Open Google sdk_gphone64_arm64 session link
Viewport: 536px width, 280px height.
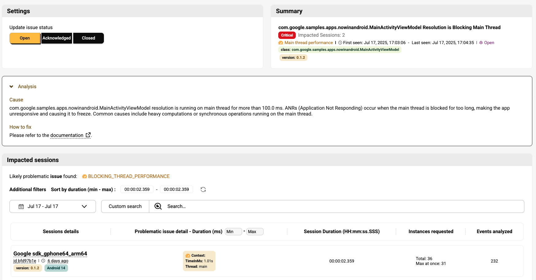click(50, 254)
